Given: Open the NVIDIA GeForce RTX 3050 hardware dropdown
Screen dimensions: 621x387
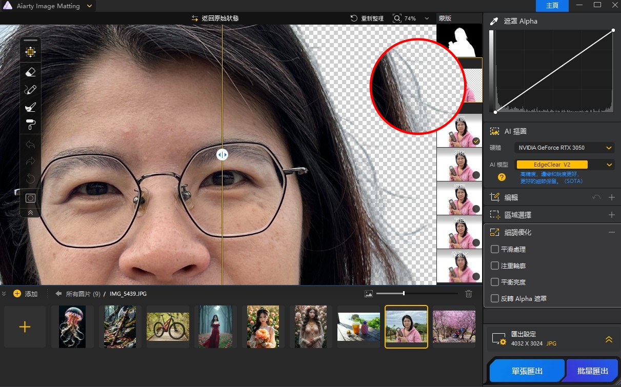Looking at the screenshot, I should click(565, 148).
